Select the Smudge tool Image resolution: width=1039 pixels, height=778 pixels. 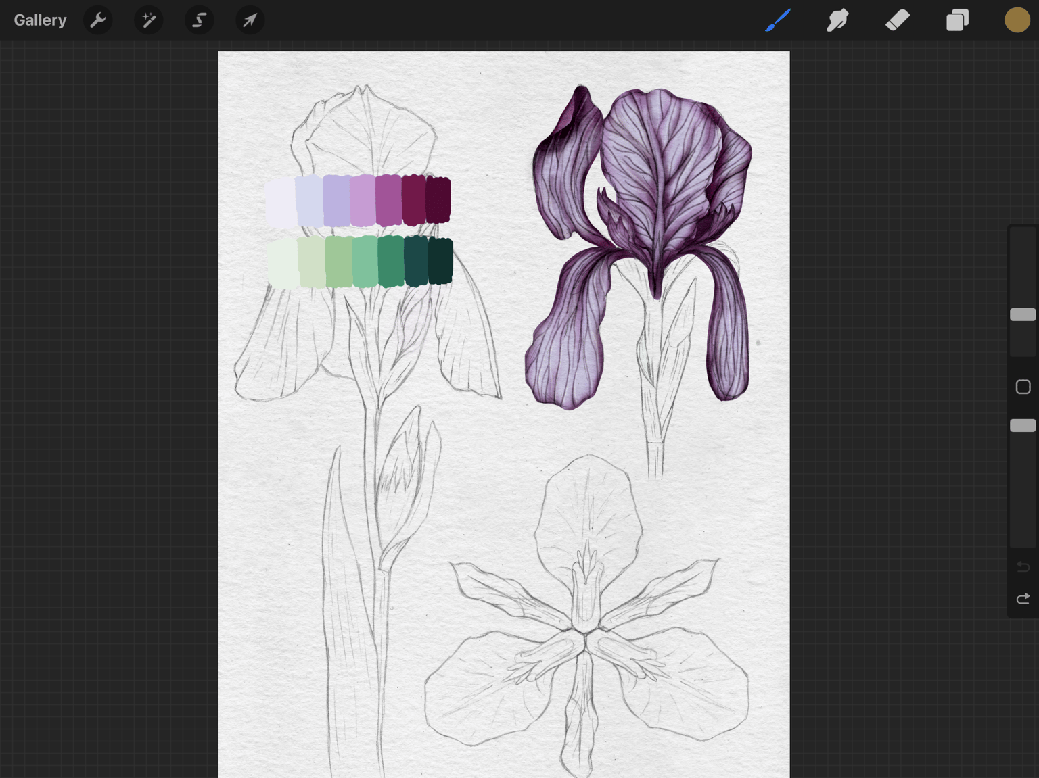tap(837, 20)
